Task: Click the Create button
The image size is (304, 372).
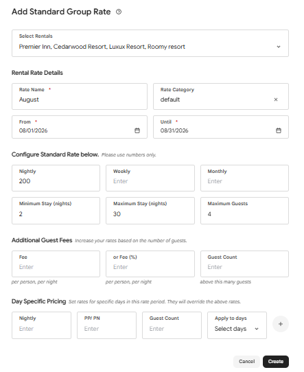Action: pyautogui.click(x=276, y=361)
